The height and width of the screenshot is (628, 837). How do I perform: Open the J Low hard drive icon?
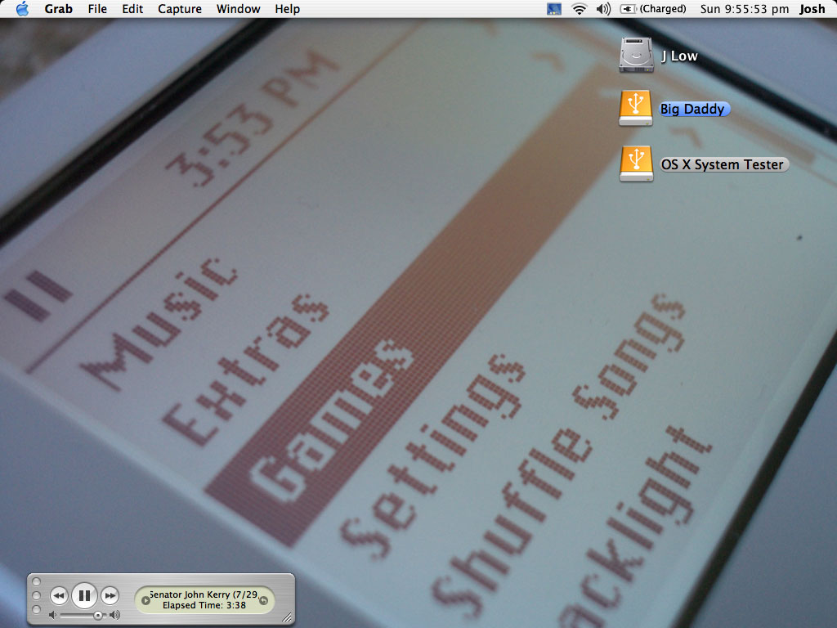[x=636, y=55]
